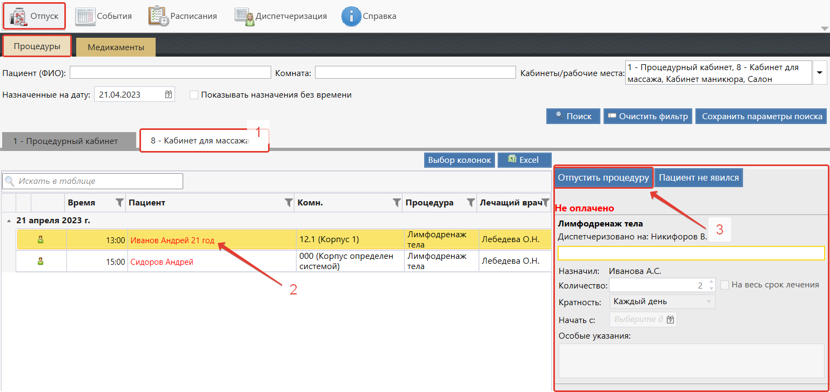This screenshot has height=392, width=830.
Task: Expand Кабинеты/рабочие места dropdown
Action: [820, 73]
